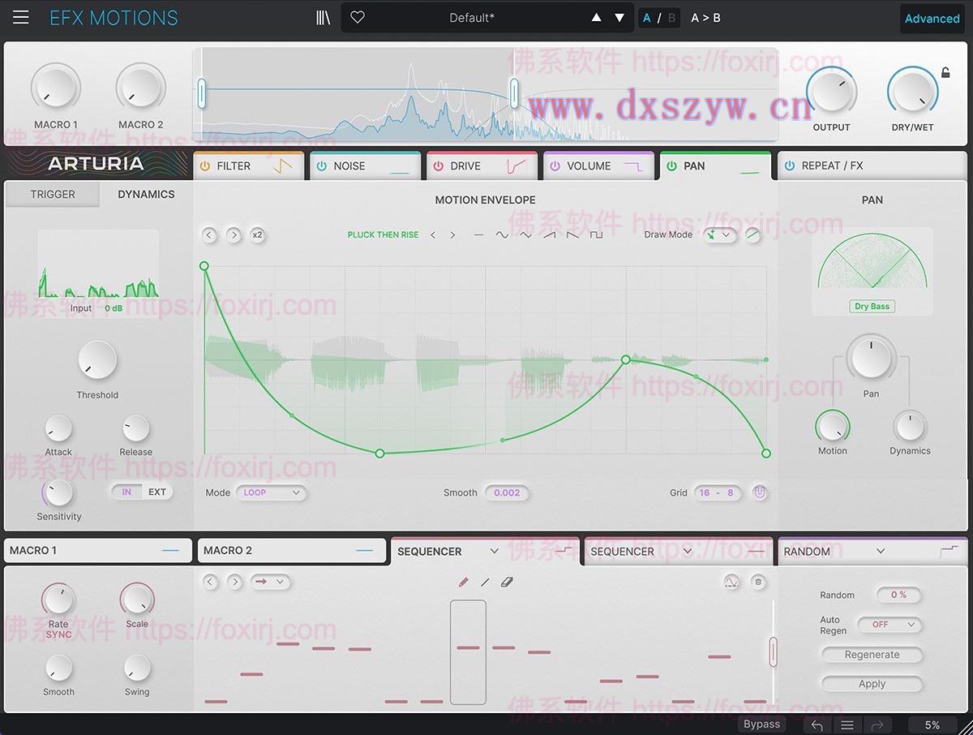Choose the flat line envelope shape
The width and height of the screenshot is (973, 735).
[478, 235]
